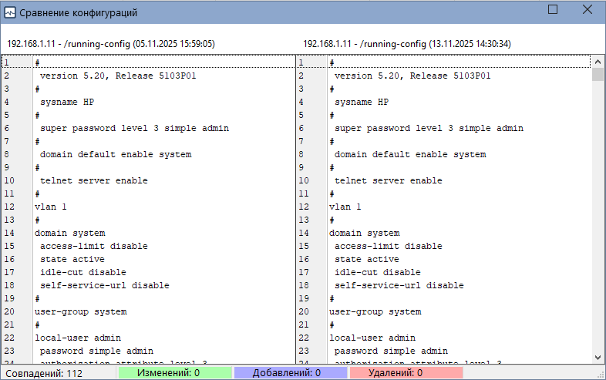Click line number 8 in right pane
The image size is (606, 380).
pos(301,154)
